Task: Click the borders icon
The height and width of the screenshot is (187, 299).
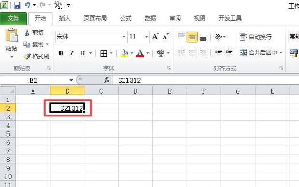Action: coord(104,53)
